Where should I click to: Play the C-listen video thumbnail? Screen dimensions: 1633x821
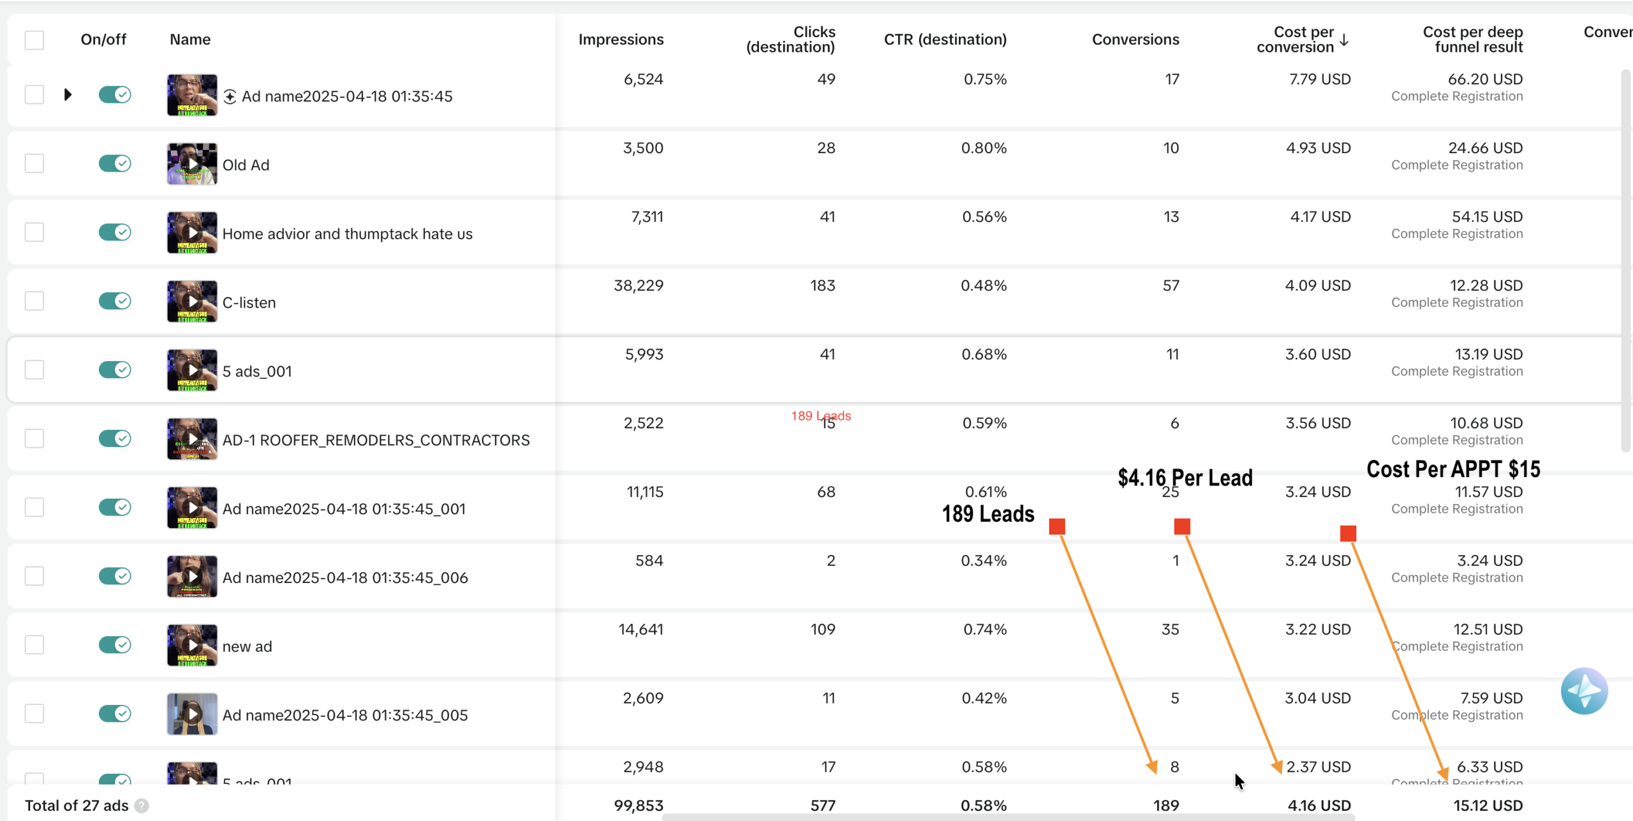192,301
